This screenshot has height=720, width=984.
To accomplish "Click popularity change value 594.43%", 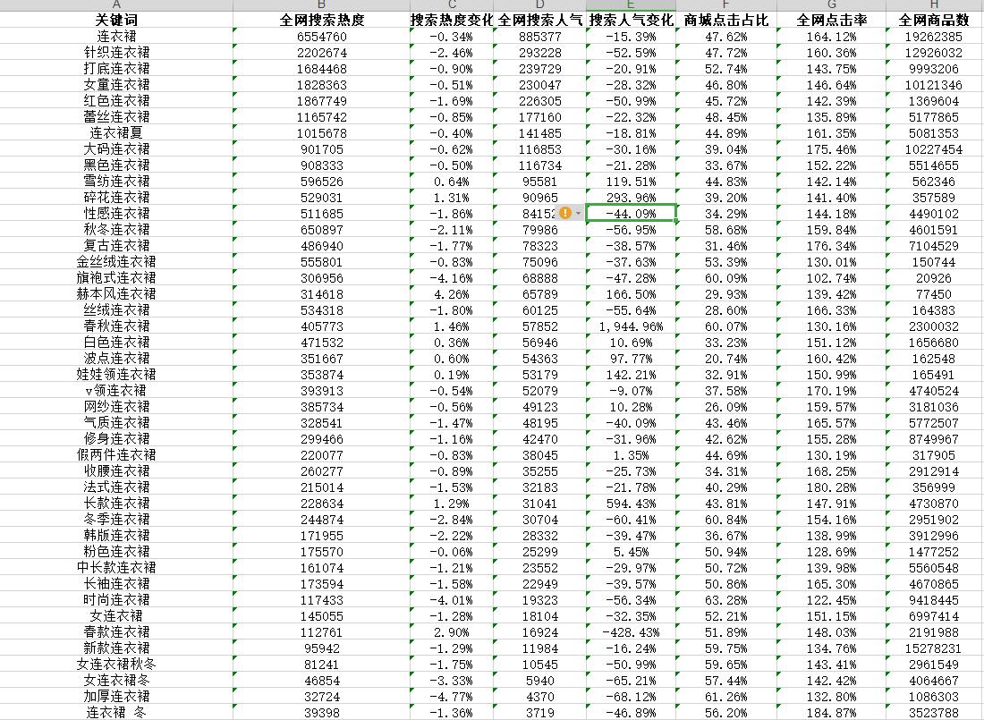I will [632, 504].
